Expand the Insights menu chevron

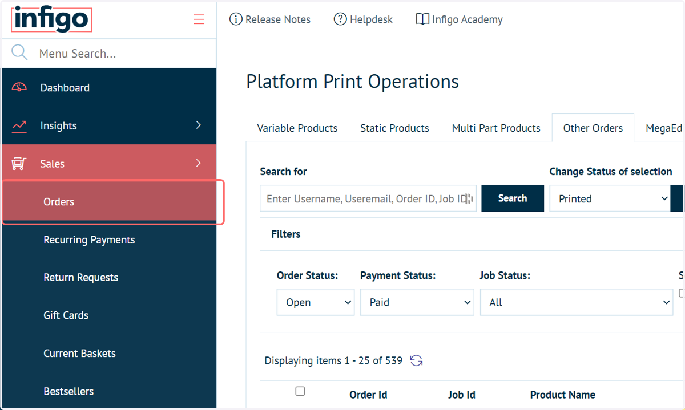coord(199,125)
